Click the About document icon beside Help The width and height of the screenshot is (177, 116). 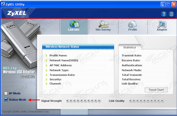pyautogui.click(x=171, y=14)
